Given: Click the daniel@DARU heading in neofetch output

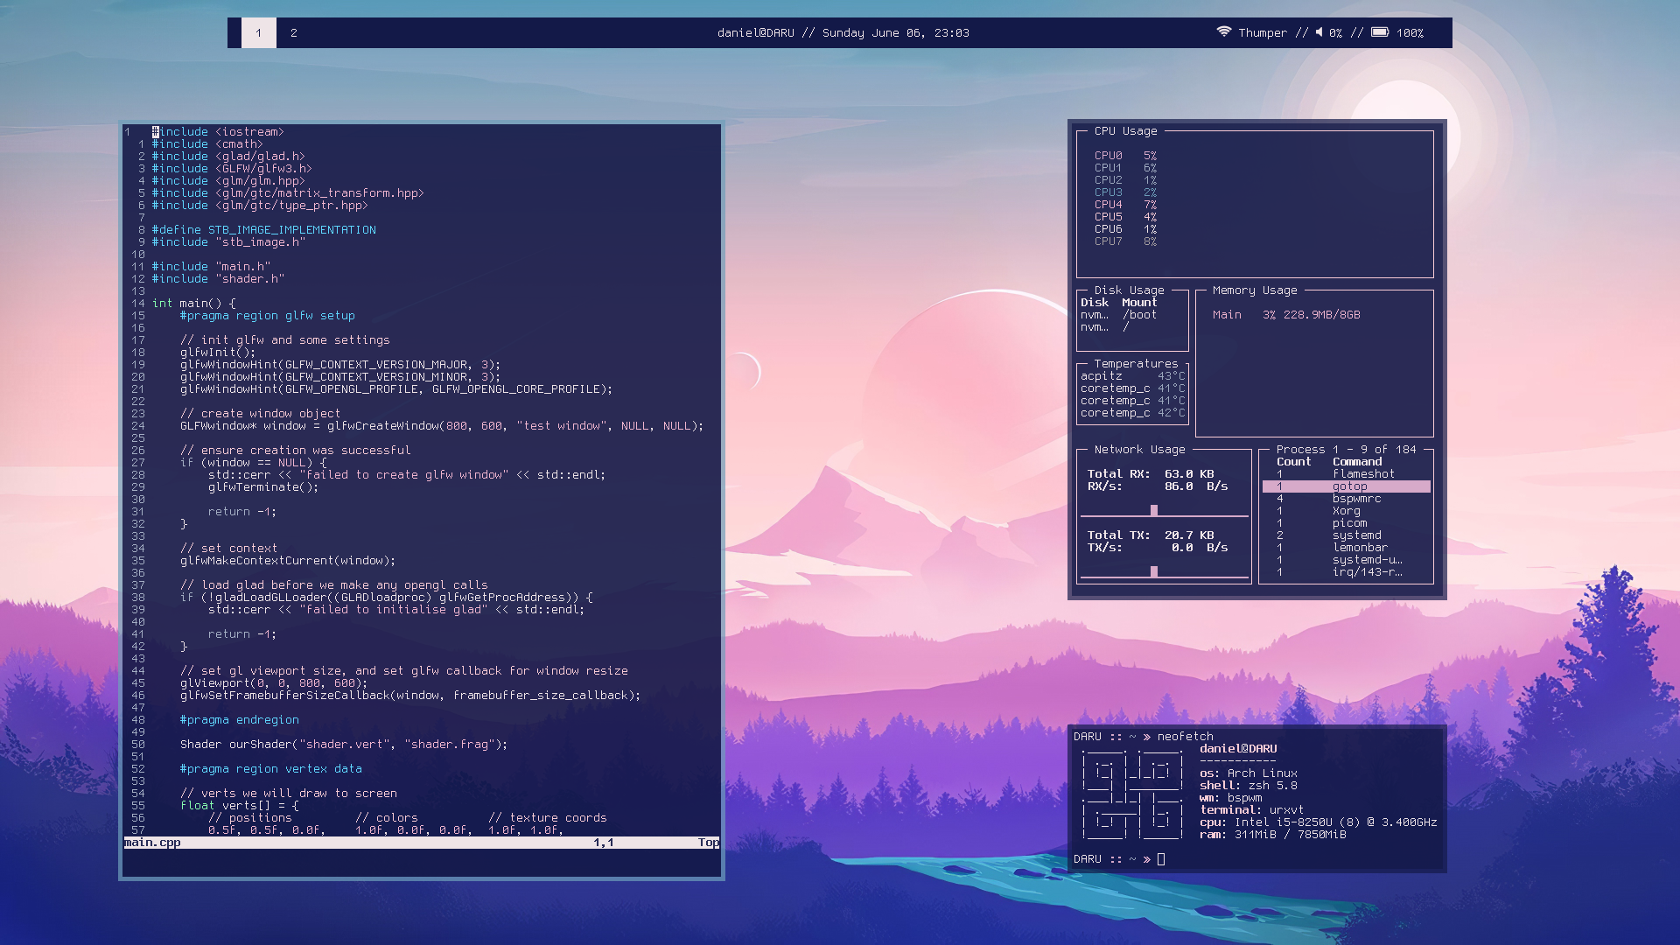Looking at the screenshot, I should (x=1238, y=749).
